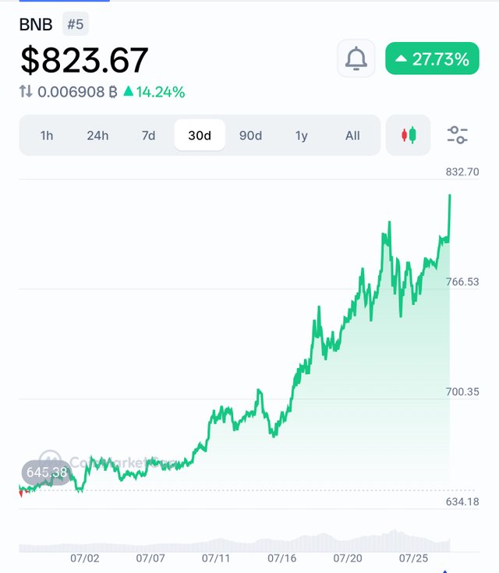Tap the bell price alert icon
Screen dimensions: 499x573
[x=356, y=58]
